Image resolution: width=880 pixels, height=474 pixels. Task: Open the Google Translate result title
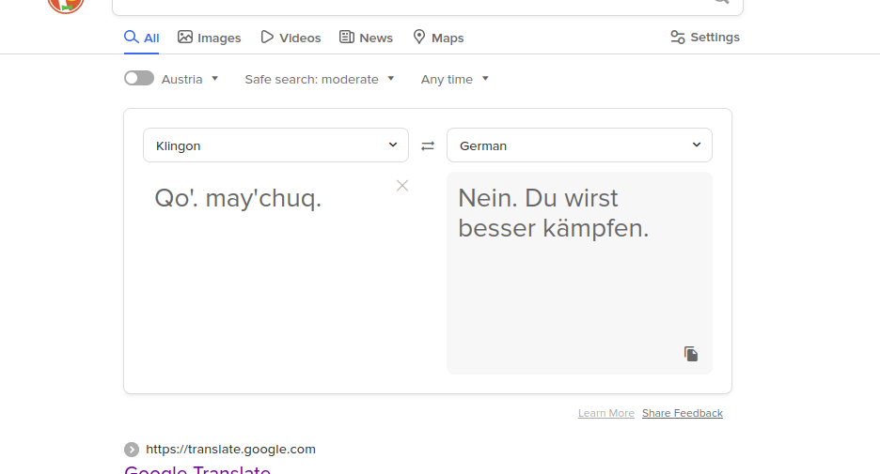coord(197,469)
